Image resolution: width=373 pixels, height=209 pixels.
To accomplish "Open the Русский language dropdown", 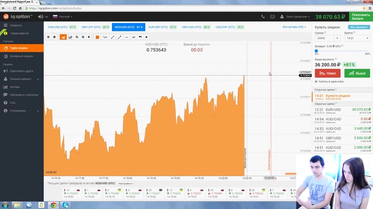I will [62, 17].
